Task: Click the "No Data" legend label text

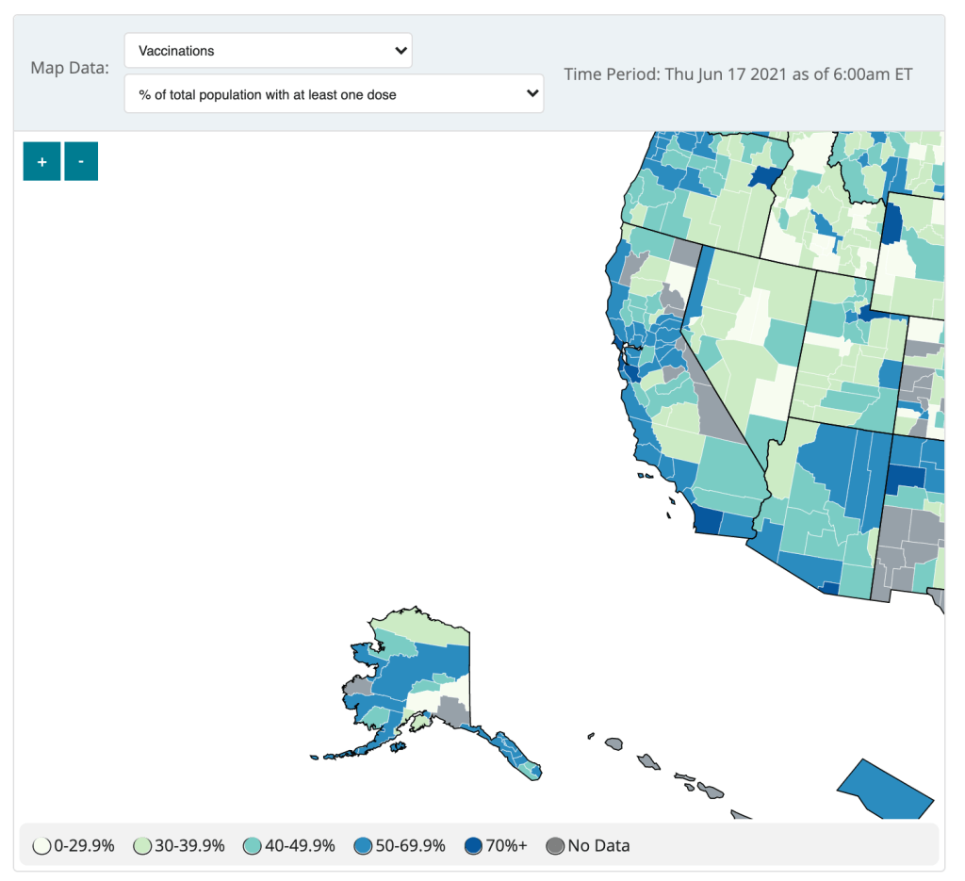Action: tap(598, 846)
